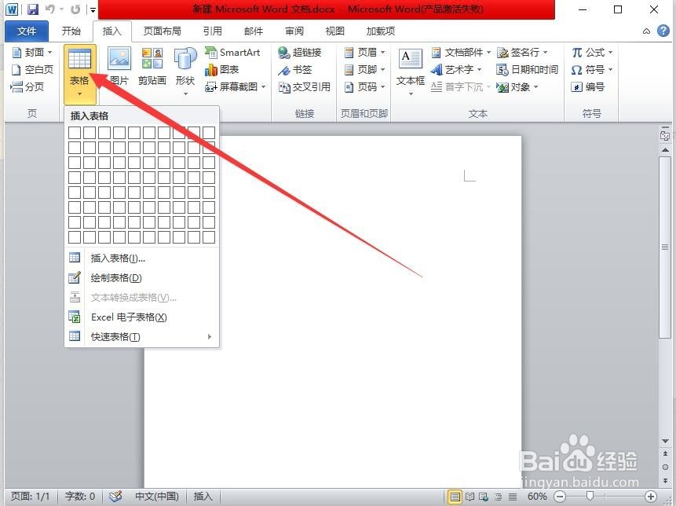The width and height of the screenshot is (676, 506).
Task: Choose Excel 电子表格(X) menu entry
Action: (x=142, y=317)
